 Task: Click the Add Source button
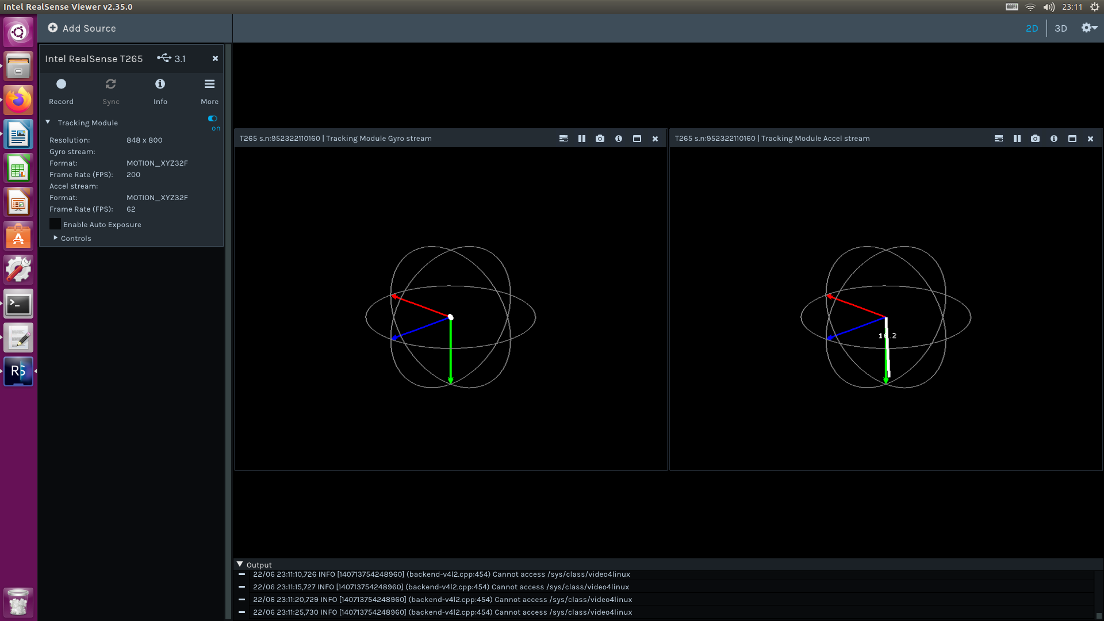(x=82, y=28)
